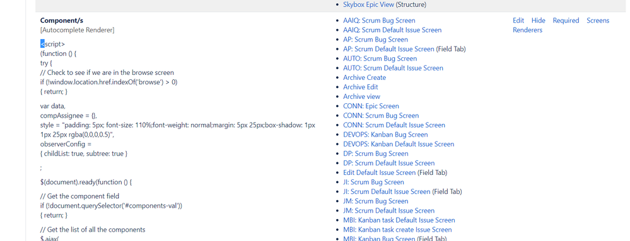
Task: Open the Skybox Epic View link
Action: pyautogui.click(x=368, y=5)
